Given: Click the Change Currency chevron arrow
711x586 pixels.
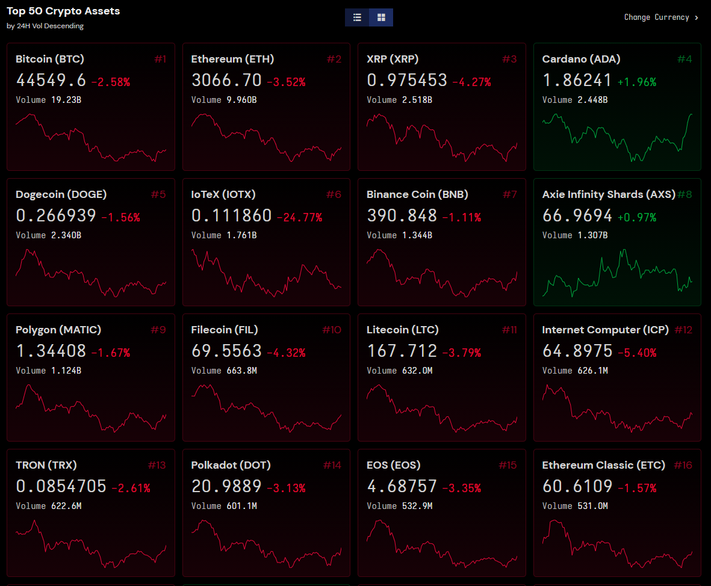Looking at the screenshot, I should [x=697, y=17].
